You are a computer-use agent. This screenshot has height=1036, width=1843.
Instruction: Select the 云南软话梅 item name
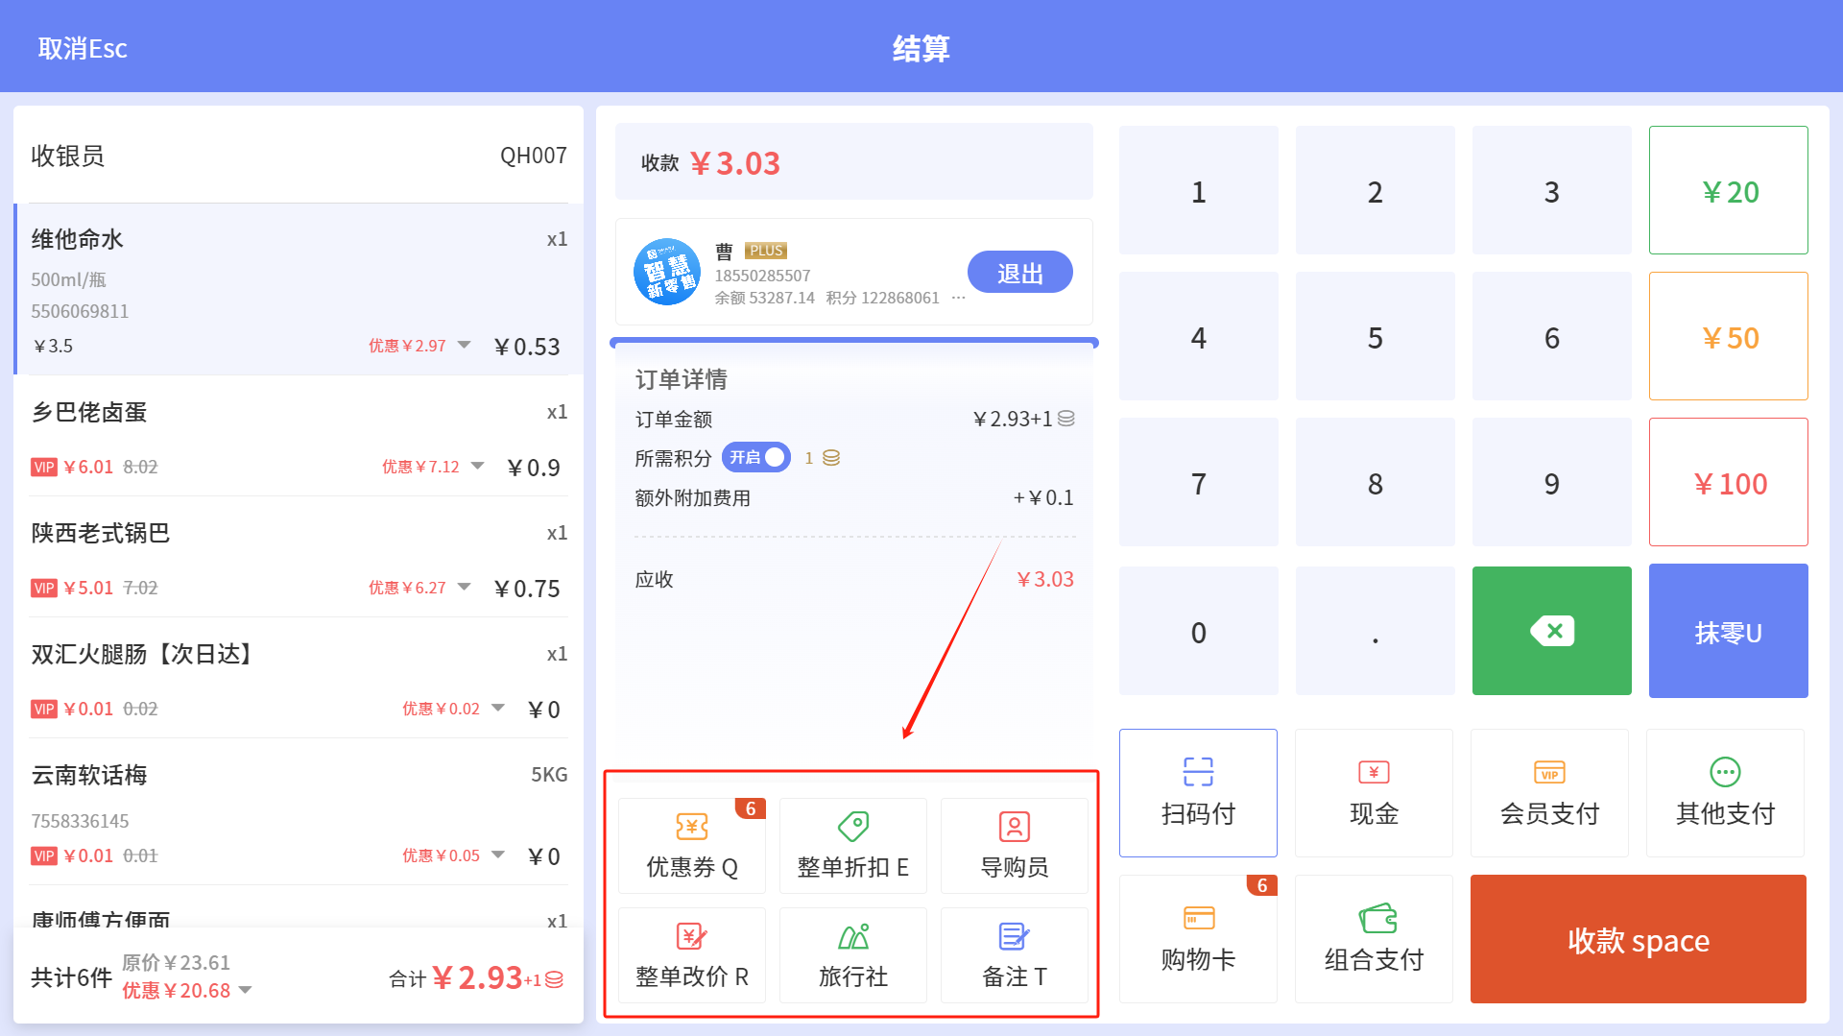click(x=89, y=775)
